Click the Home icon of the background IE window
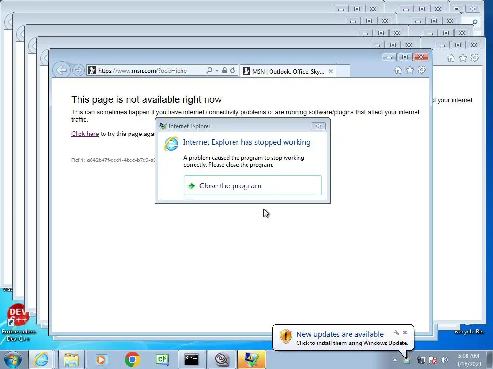The height and width of the screenshot is (369, 493). 451,58
